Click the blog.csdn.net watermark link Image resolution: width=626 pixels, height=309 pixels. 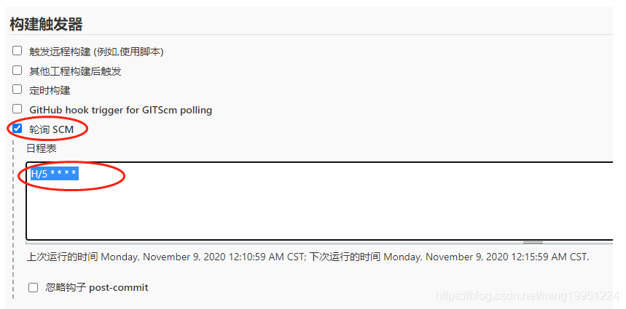[526, 297]
